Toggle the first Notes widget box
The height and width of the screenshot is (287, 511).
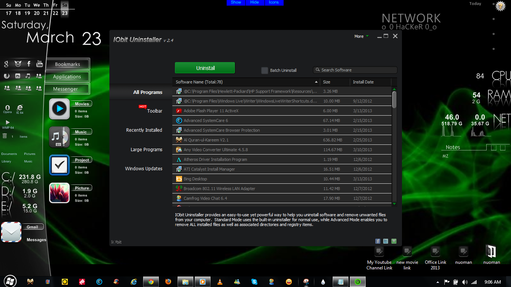tap(494, 148)
